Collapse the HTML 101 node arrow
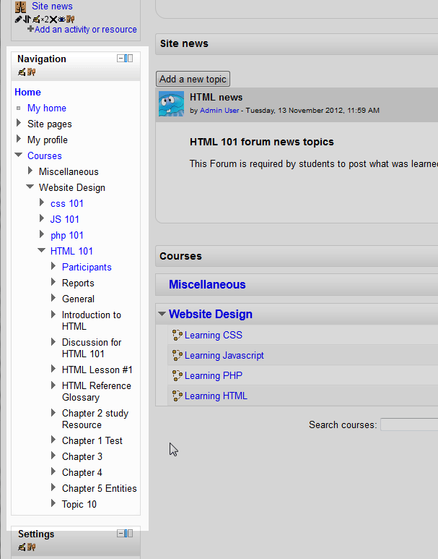438x559 pixels. click(42, 250)
